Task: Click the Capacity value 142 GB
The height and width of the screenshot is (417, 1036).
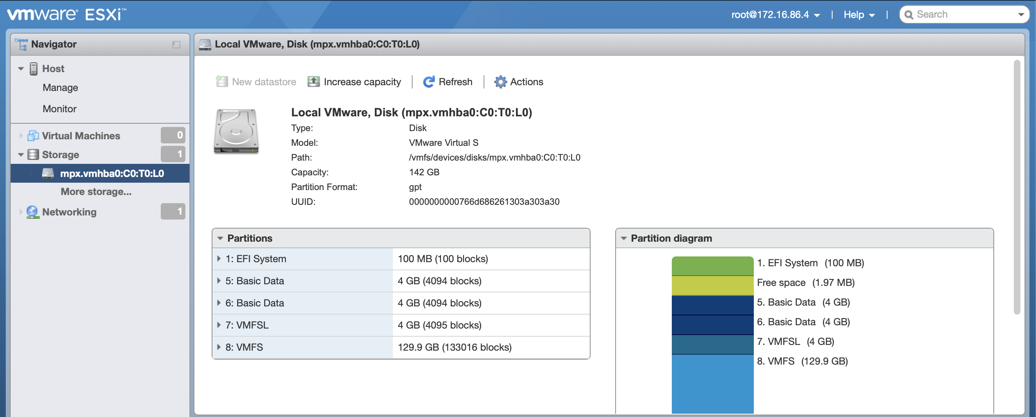Action: point(424,172)
